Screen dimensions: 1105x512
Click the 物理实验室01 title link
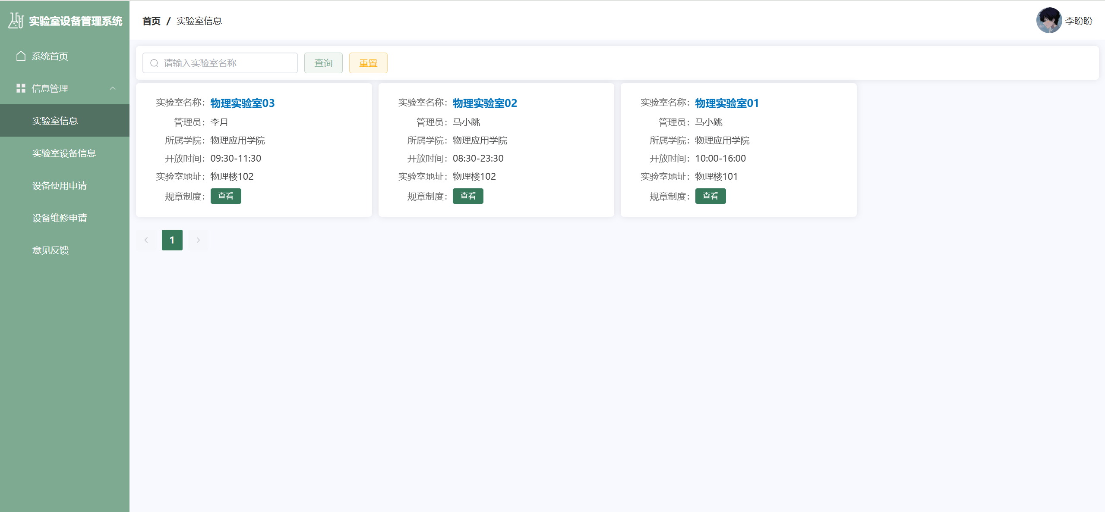pos(726,103)
